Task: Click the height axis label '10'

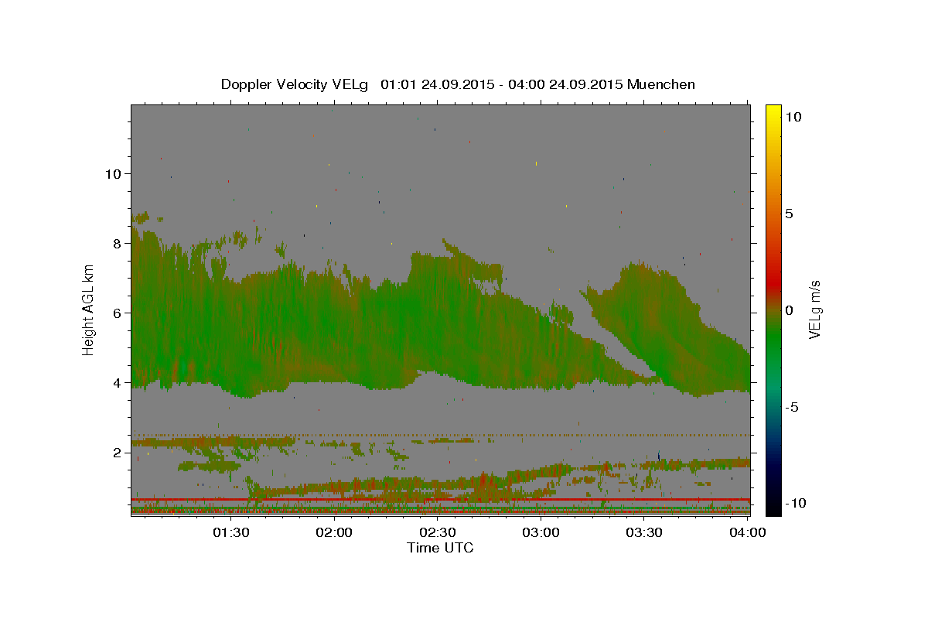Action: click(x=113, y=173)
